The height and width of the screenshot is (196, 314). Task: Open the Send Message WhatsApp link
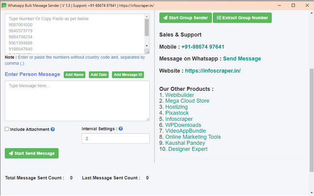pos(242,59)
